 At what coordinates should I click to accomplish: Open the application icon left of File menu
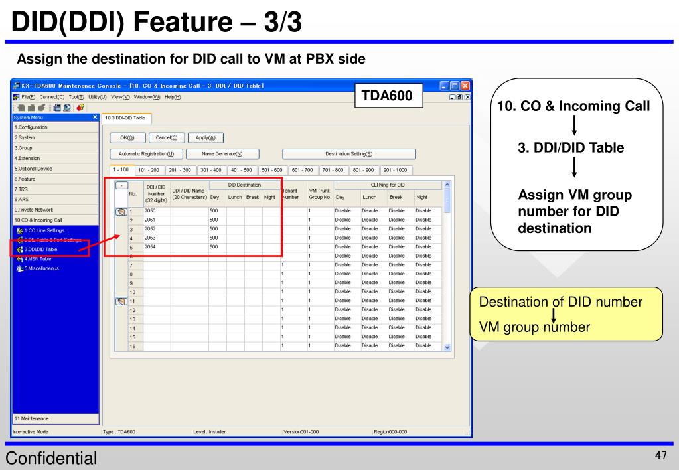point(17,97)
